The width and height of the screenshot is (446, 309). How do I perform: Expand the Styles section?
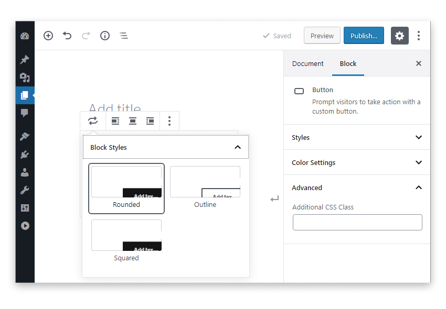[x=418, y=137]
